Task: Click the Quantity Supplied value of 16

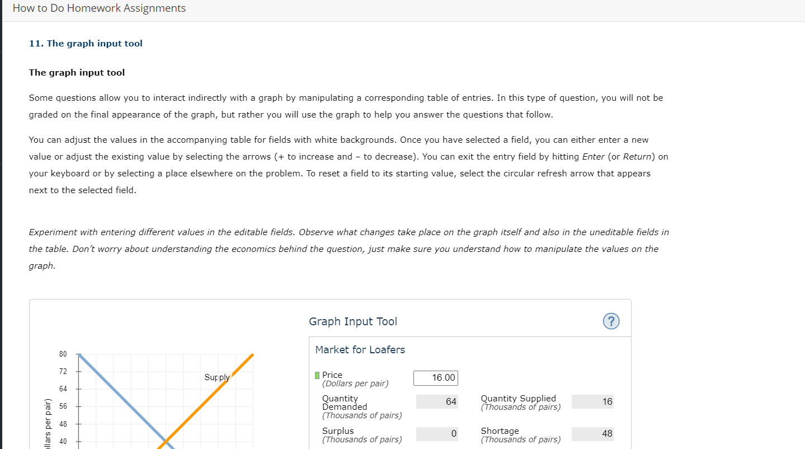Action: [592, 401]
